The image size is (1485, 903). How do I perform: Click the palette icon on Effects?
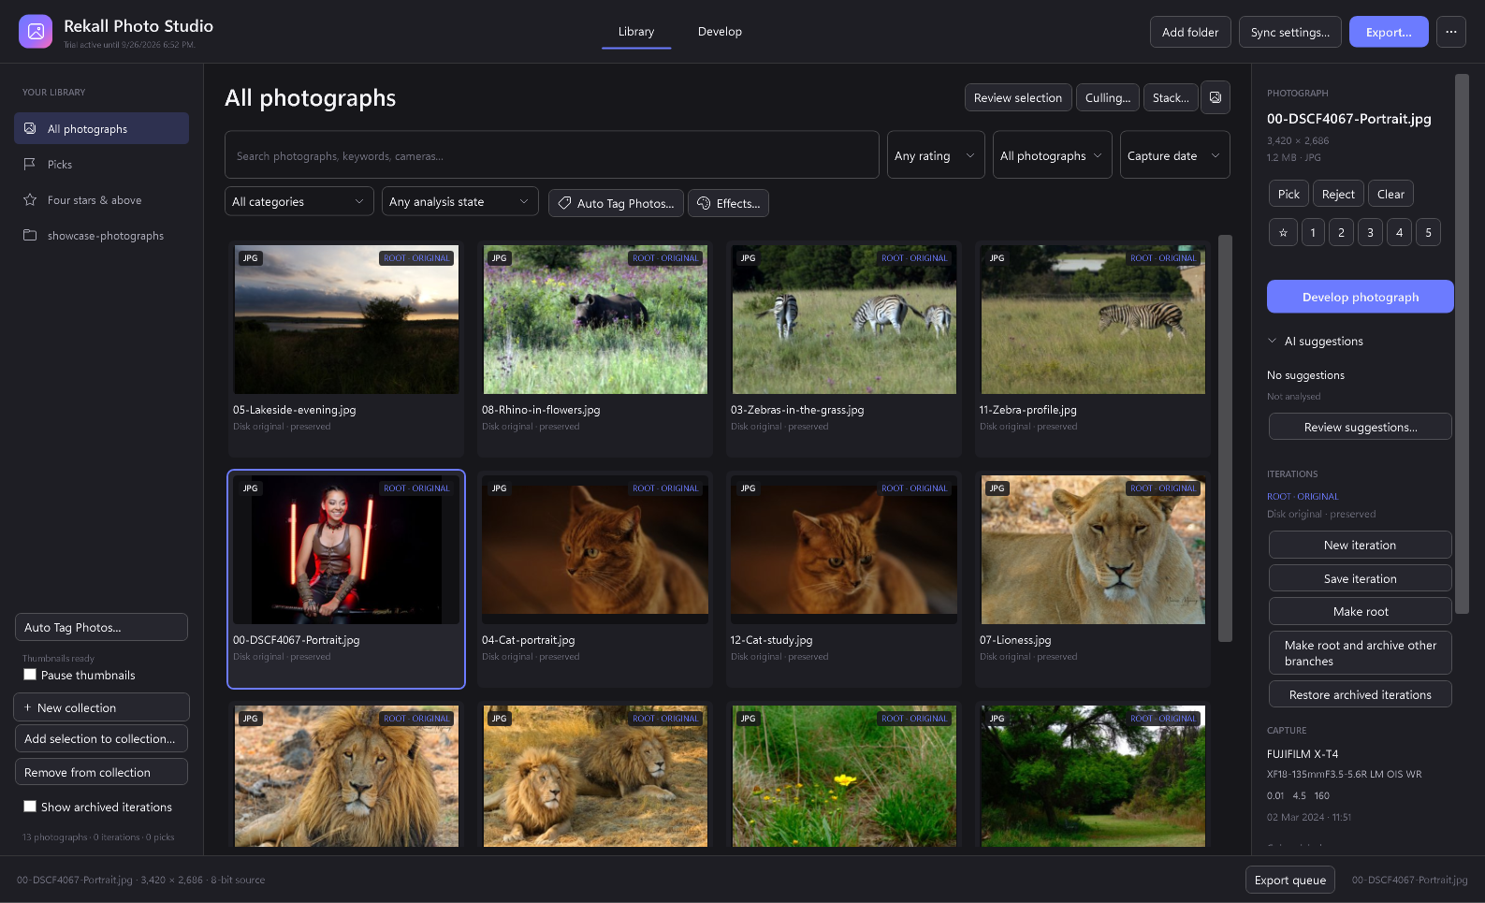(x=704, y=203)
